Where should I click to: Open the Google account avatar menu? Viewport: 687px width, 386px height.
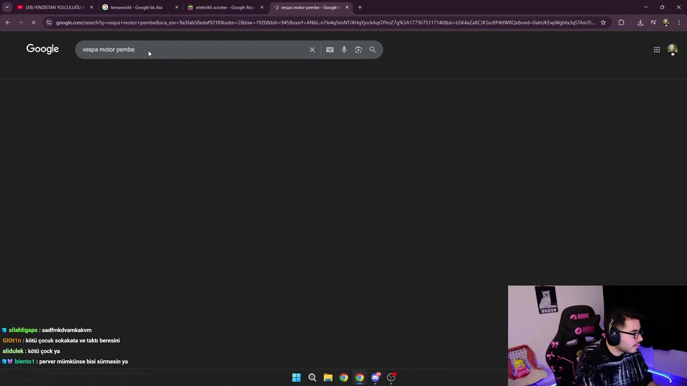(x=673, y=49)
